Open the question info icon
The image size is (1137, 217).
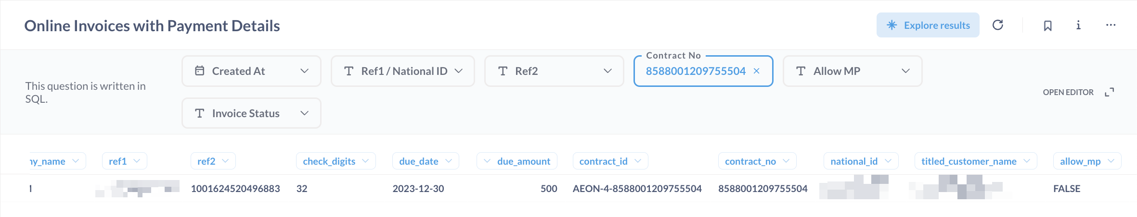[1078, 25]
